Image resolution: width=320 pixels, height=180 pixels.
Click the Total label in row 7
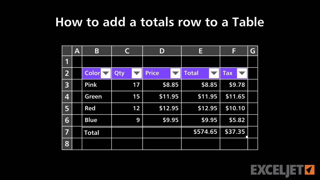point(92,133)
